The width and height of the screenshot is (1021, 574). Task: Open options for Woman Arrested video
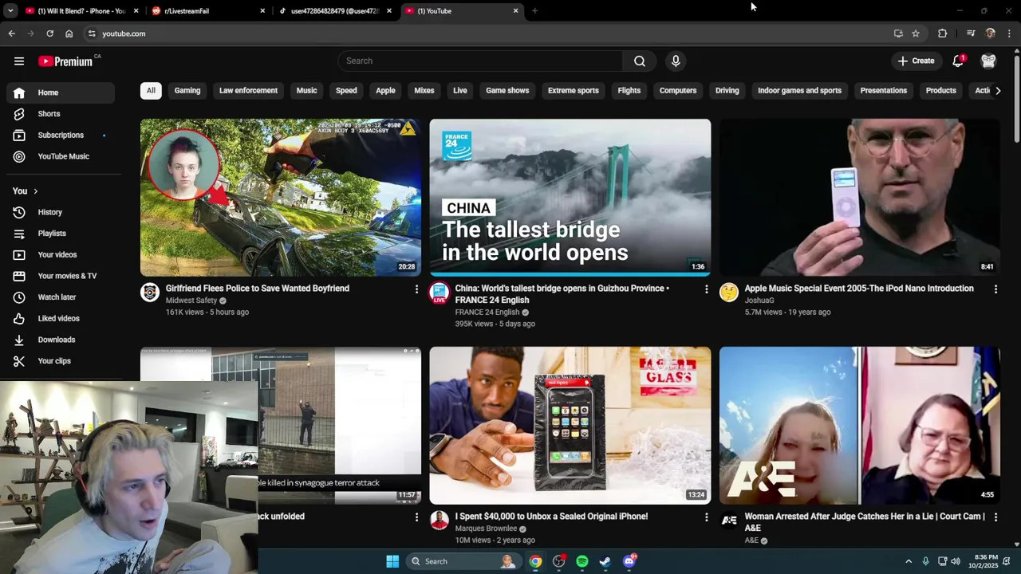(x=995, y=517)
